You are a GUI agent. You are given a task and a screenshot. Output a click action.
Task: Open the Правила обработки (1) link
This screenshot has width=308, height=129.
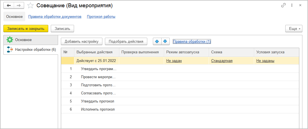(x=192, y=42)
